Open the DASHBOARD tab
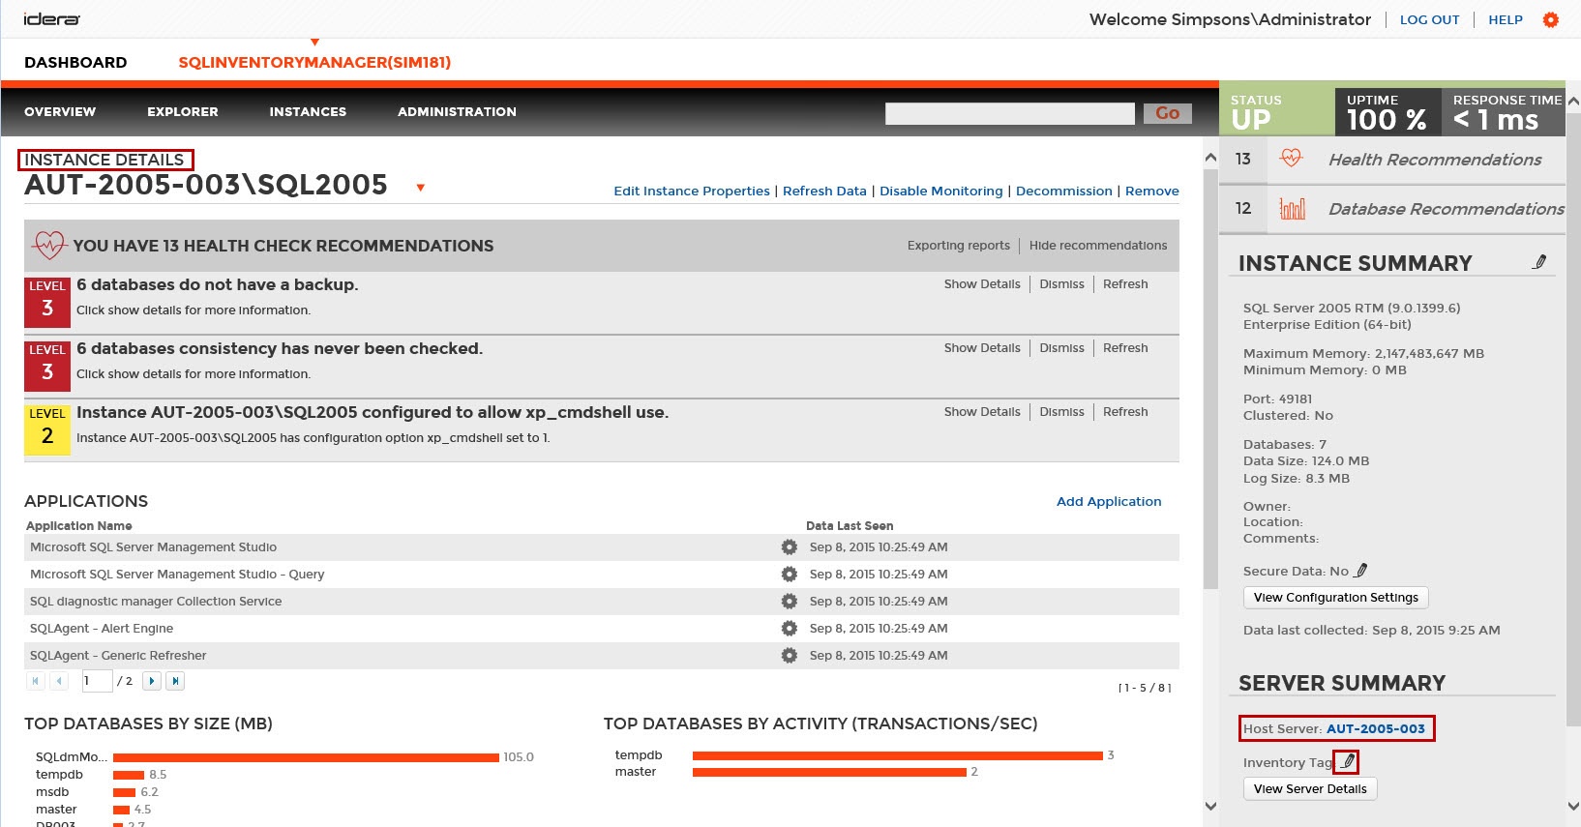This screenshot has height=827, width=1581. point(75,63)
